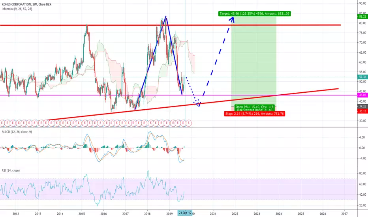Click the KOHLS CORPORATION, 1W, Cboe BZX title

(26, 4)
